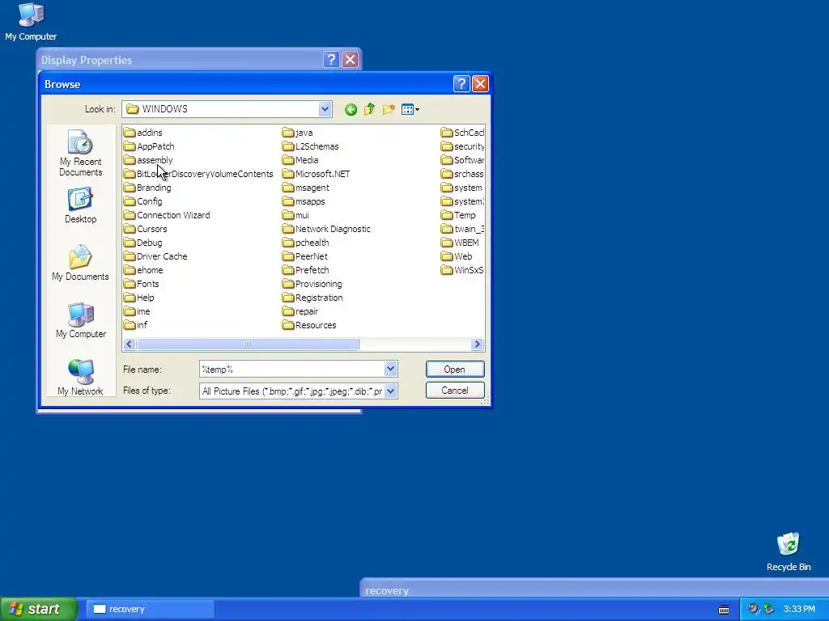The width and height of the screenshot is (829, 621).
Task: Select the Provisioning folder
Action: point(312,284)
